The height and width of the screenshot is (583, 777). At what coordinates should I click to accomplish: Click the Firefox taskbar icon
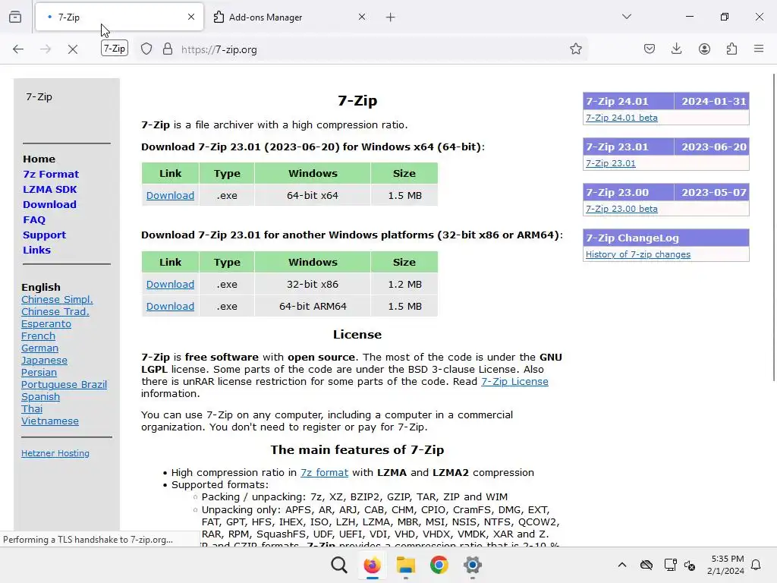coord(372,565)
